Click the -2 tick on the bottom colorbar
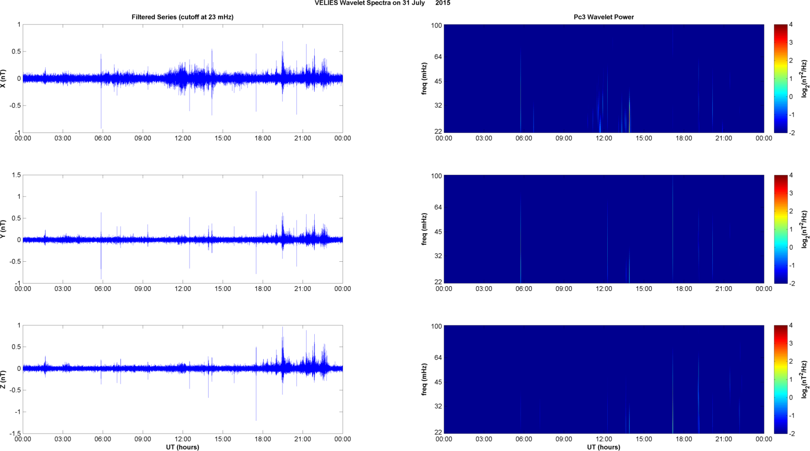Image resolution: width=810 pixels, height=451 pixels. tap(792, 434)
